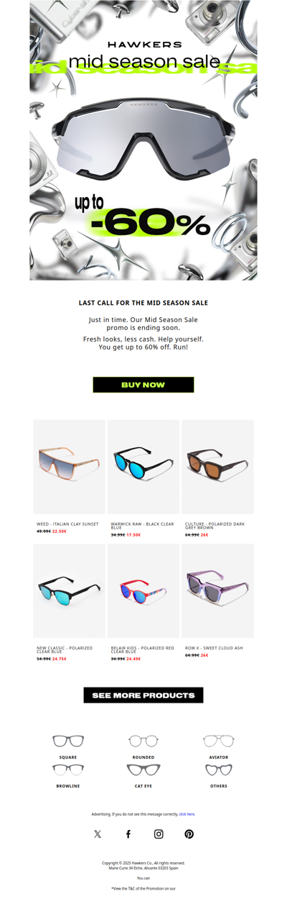Click the BUY NOW button
Image resolution: width=287 pixels, height=909 pixels.
(x=143, y=385)
